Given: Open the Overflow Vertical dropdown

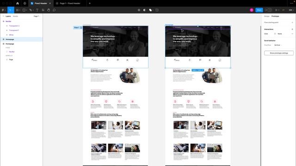Looking at the screenshot, I should [277, 45].
